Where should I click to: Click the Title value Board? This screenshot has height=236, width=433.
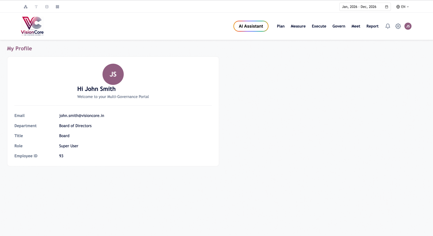64,136
